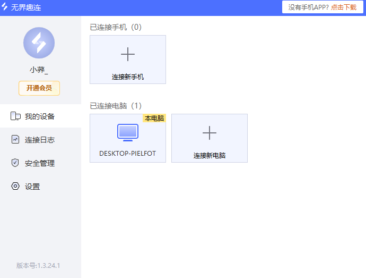Click the hexagon settings icon beside 设置
The image size is (366, 278).
(x=15, y=187)
